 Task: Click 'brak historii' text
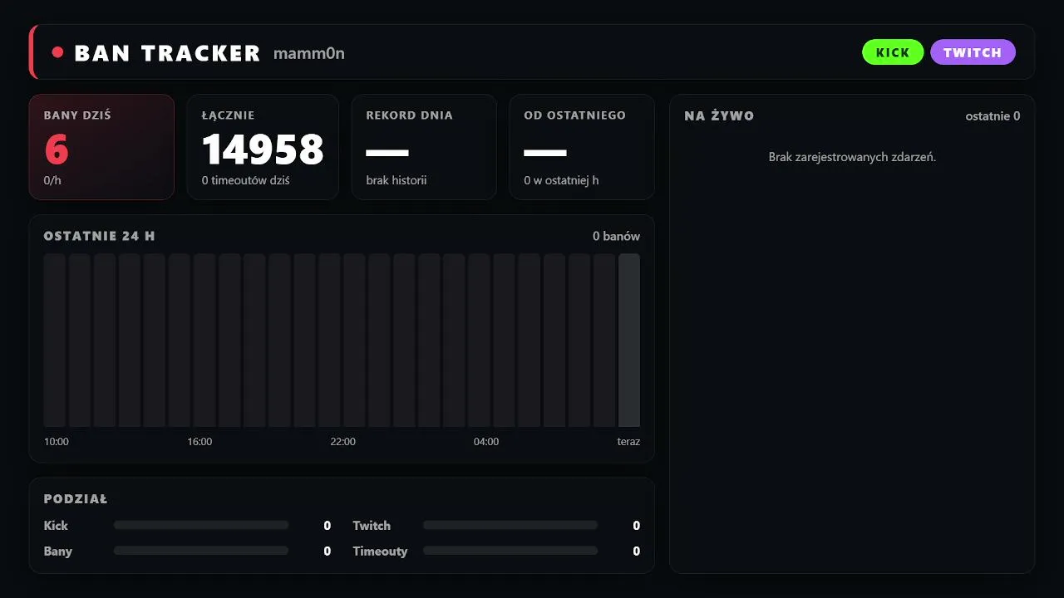tap(396, 180)
